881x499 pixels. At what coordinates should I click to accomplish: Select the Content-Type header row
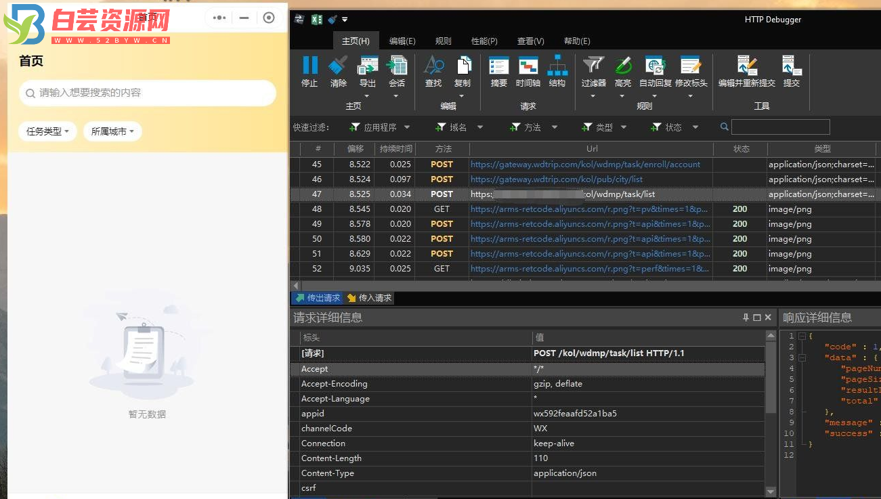[532, 473]
